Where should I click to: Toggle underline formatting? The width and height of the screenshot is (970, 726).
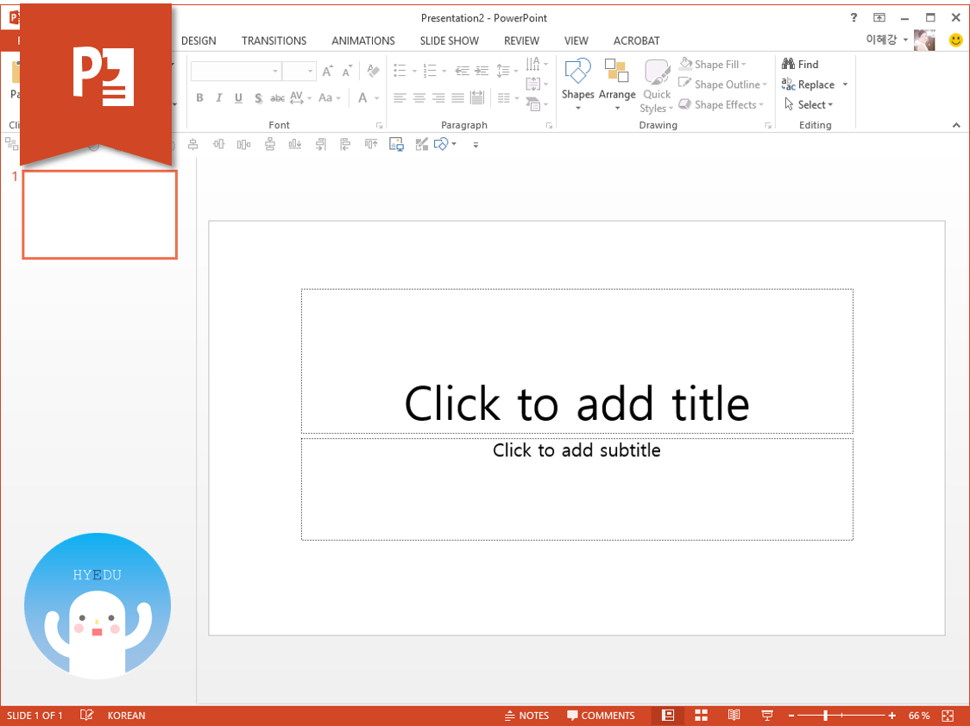pos(237,98)
